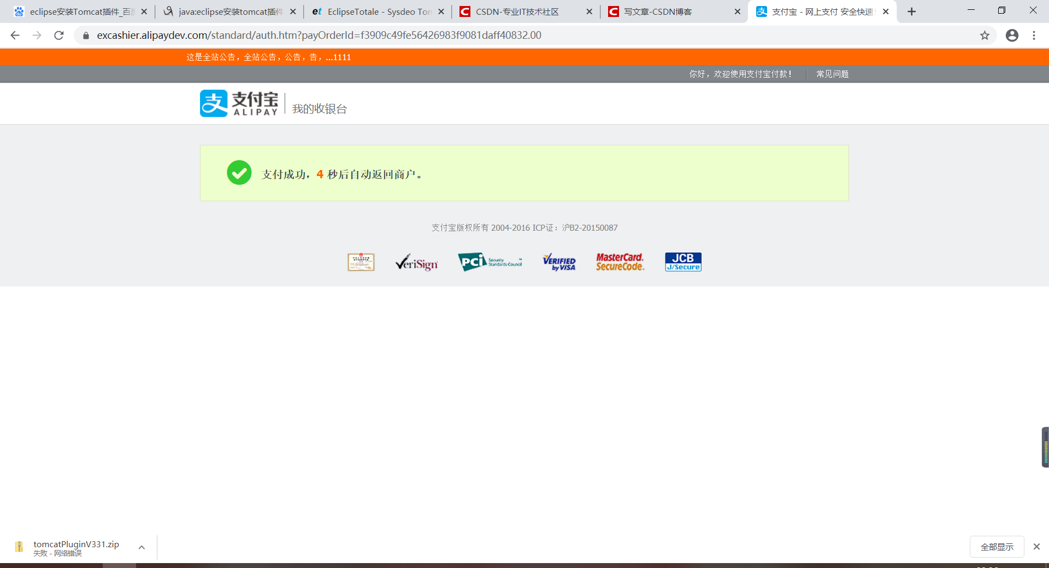Click the Alipay logo
Image resolution: width=1049 pixels, height=568 pixels.
pyautogui.click(x=239, y=103)
